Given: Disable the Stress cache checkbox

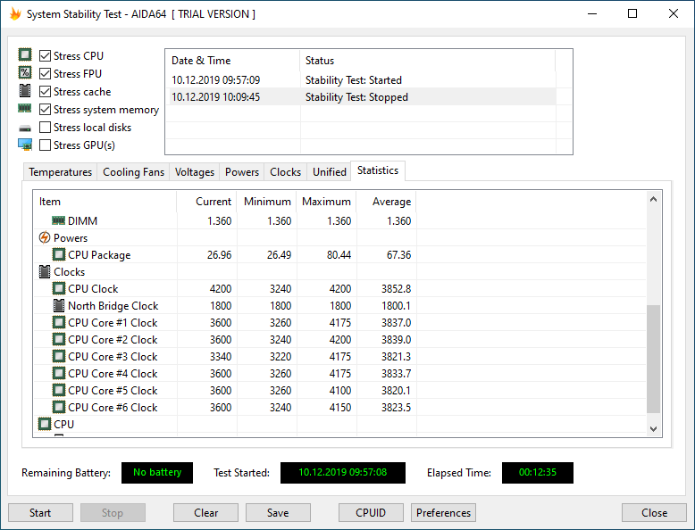Looking at the screenshot, I should 45,92.
